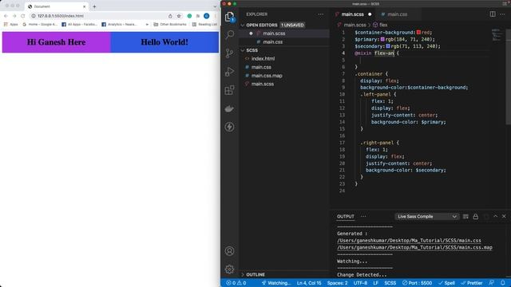Toggle Watching Sass status bar item
The height and width of the screenshot is (287, 511).
pyautogui.click(x=276, y=283)
